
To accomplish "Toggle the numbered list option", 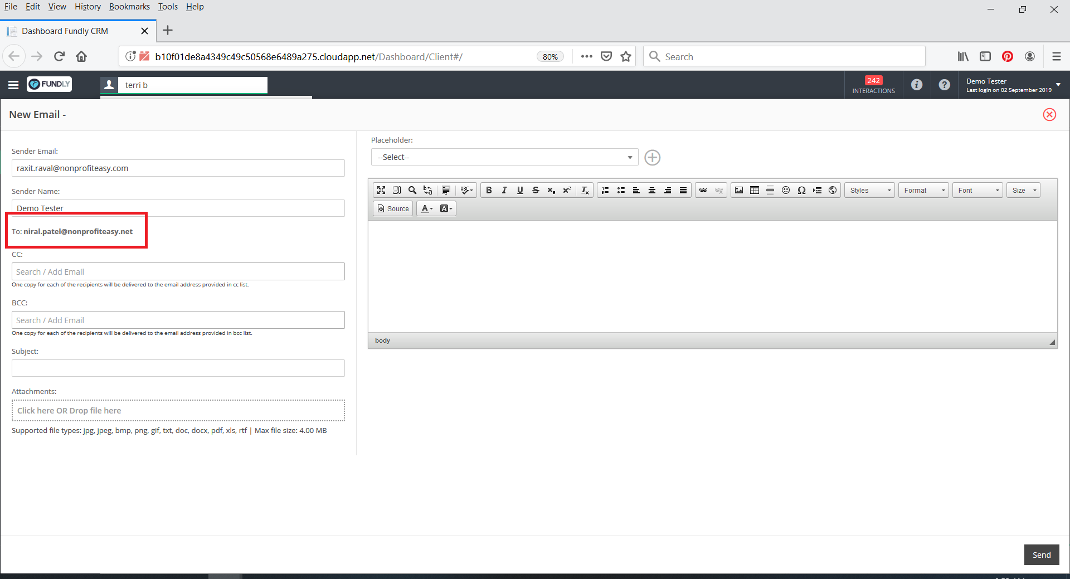I will pos(605,190).
